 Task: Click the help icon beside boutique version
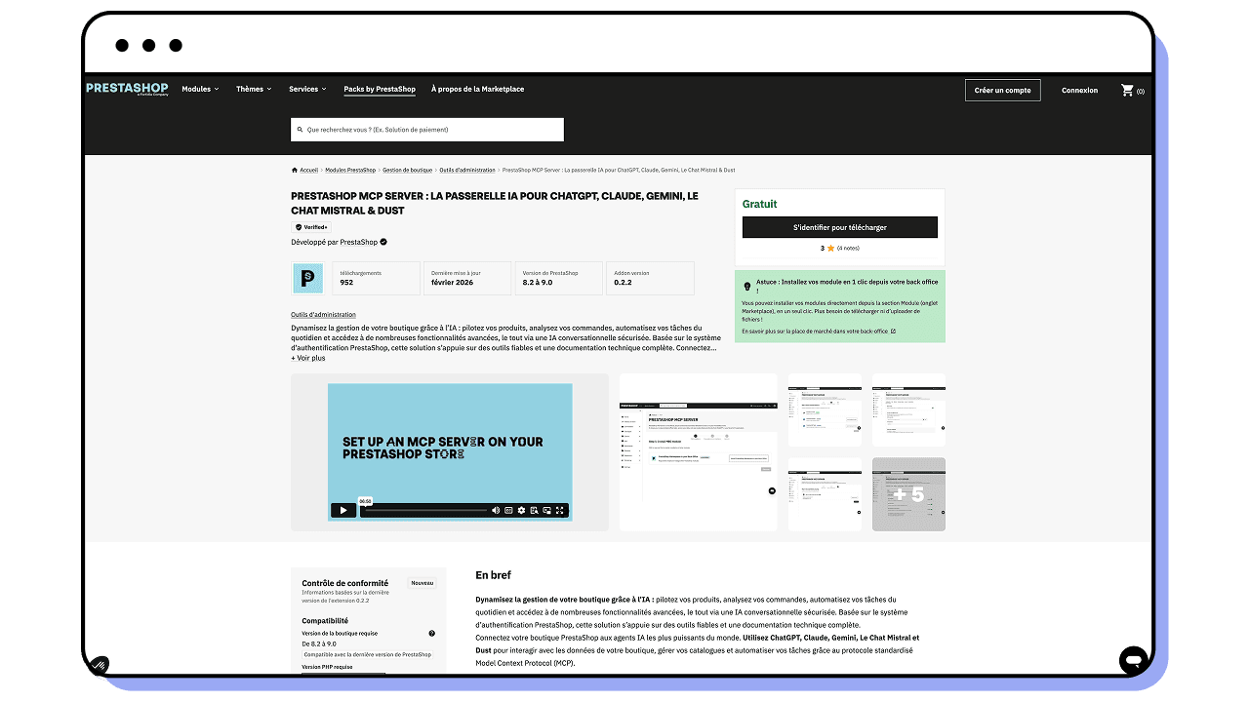pyautogui.click(x=432, y=634)
